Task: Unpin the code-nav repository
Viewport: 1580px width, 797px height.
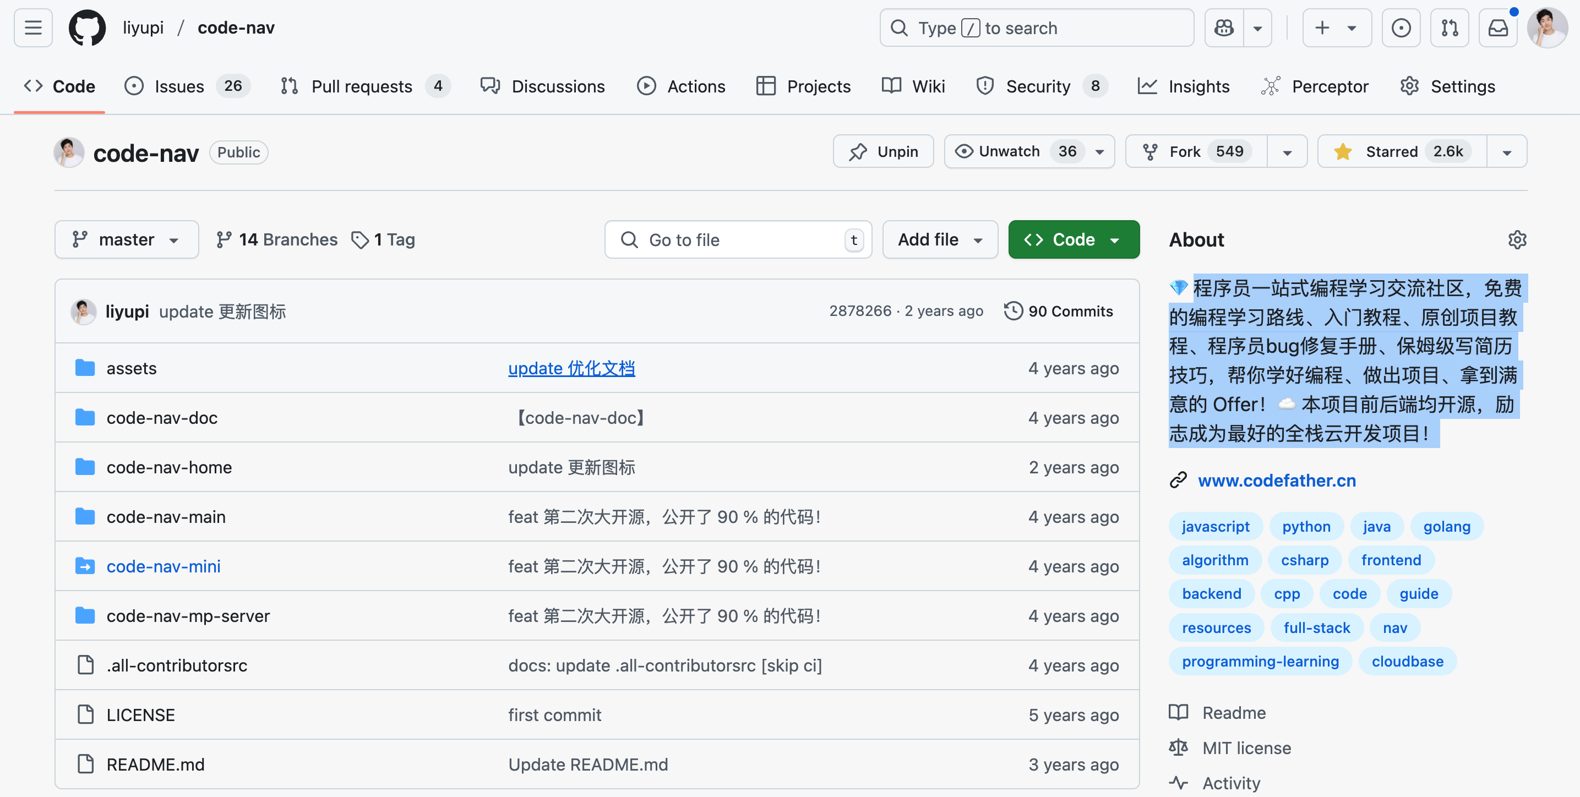Action: pyautogui.click(x=883, y=151)
